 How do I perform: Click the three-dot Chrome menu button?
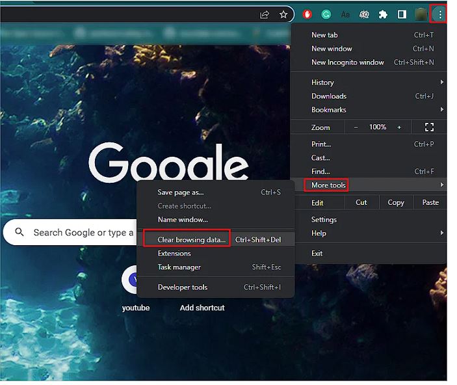click(x=440, y=14)
